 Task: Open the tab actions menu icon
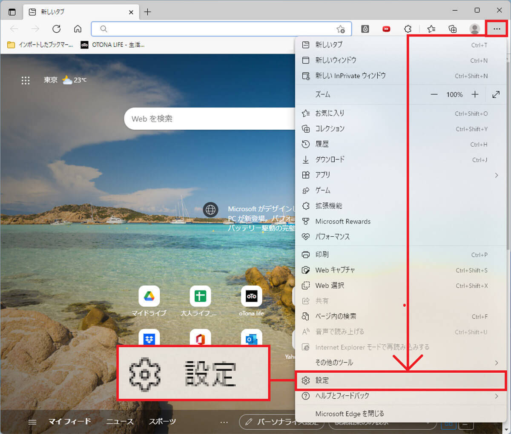(12, 12)
